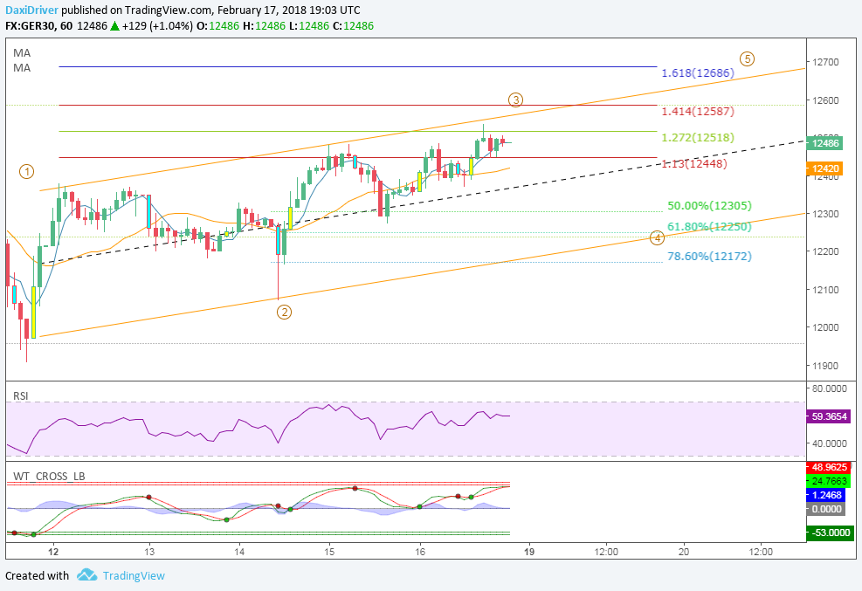The width and height of the screenshot is (862, 591).
Task: Click the date 13 on time axis
Action: 149,552
